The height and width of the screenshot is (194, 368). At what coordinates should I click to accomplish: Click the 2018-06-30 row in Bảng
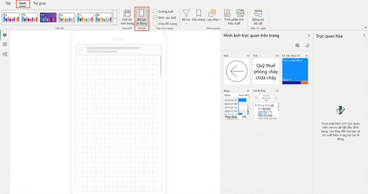pos(236,100)
